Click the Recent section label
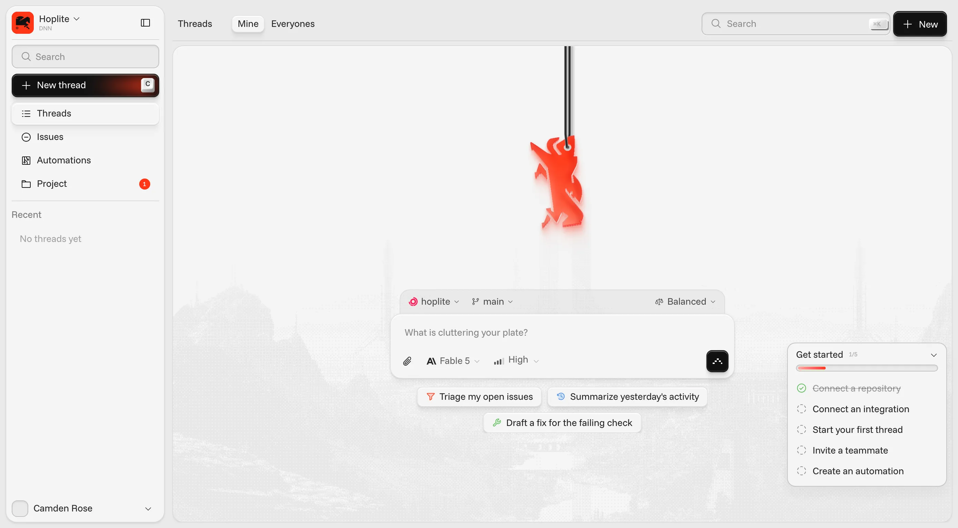 (27, 215)
